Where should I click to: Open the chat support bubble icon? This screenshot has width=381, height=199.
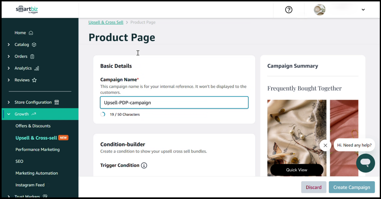pos(365,163)
